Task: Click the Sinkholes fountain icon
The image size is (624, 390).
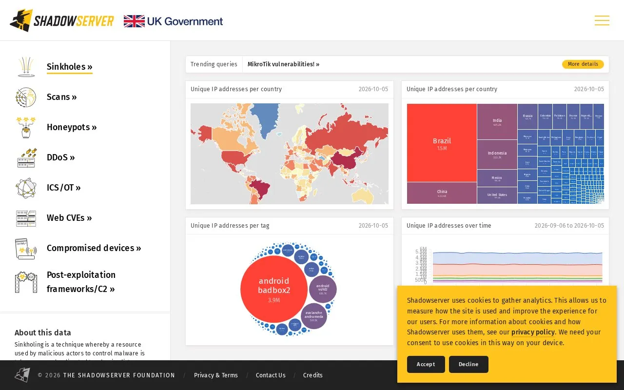Action: (x=26, y=67)
